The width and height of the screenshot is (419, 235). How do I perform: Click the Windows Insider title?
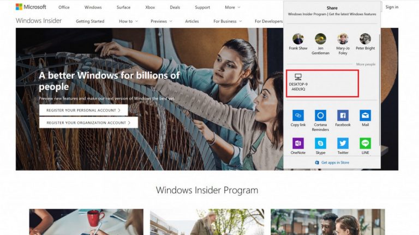pyautogui.click(x=39, y=21)
